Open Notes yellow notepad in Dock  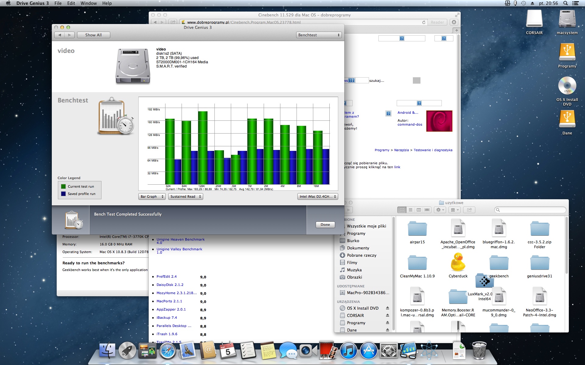[268, 351]
